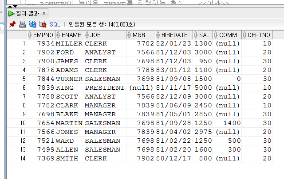284x179 pixels.
Task: Click the sort icon beside ENAME header
Action: 58,35
